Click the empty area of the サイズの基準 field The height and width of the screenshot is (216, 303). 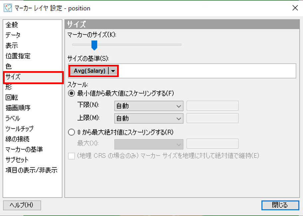(207, 71)
